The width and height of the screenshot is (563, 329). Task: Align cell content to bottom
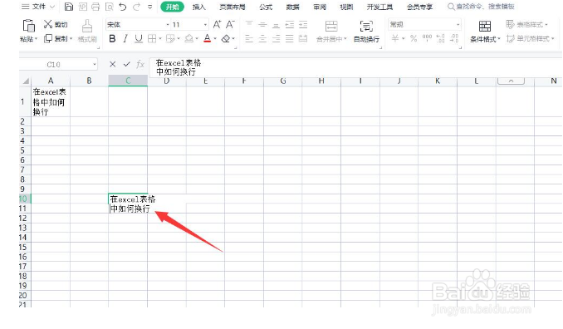(276, 24)
